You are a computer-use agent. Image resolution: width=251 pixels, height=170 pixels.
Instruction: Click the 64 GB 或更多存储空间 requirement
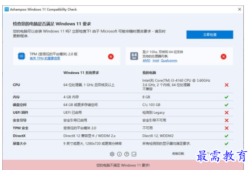click(x=81, y=105)
